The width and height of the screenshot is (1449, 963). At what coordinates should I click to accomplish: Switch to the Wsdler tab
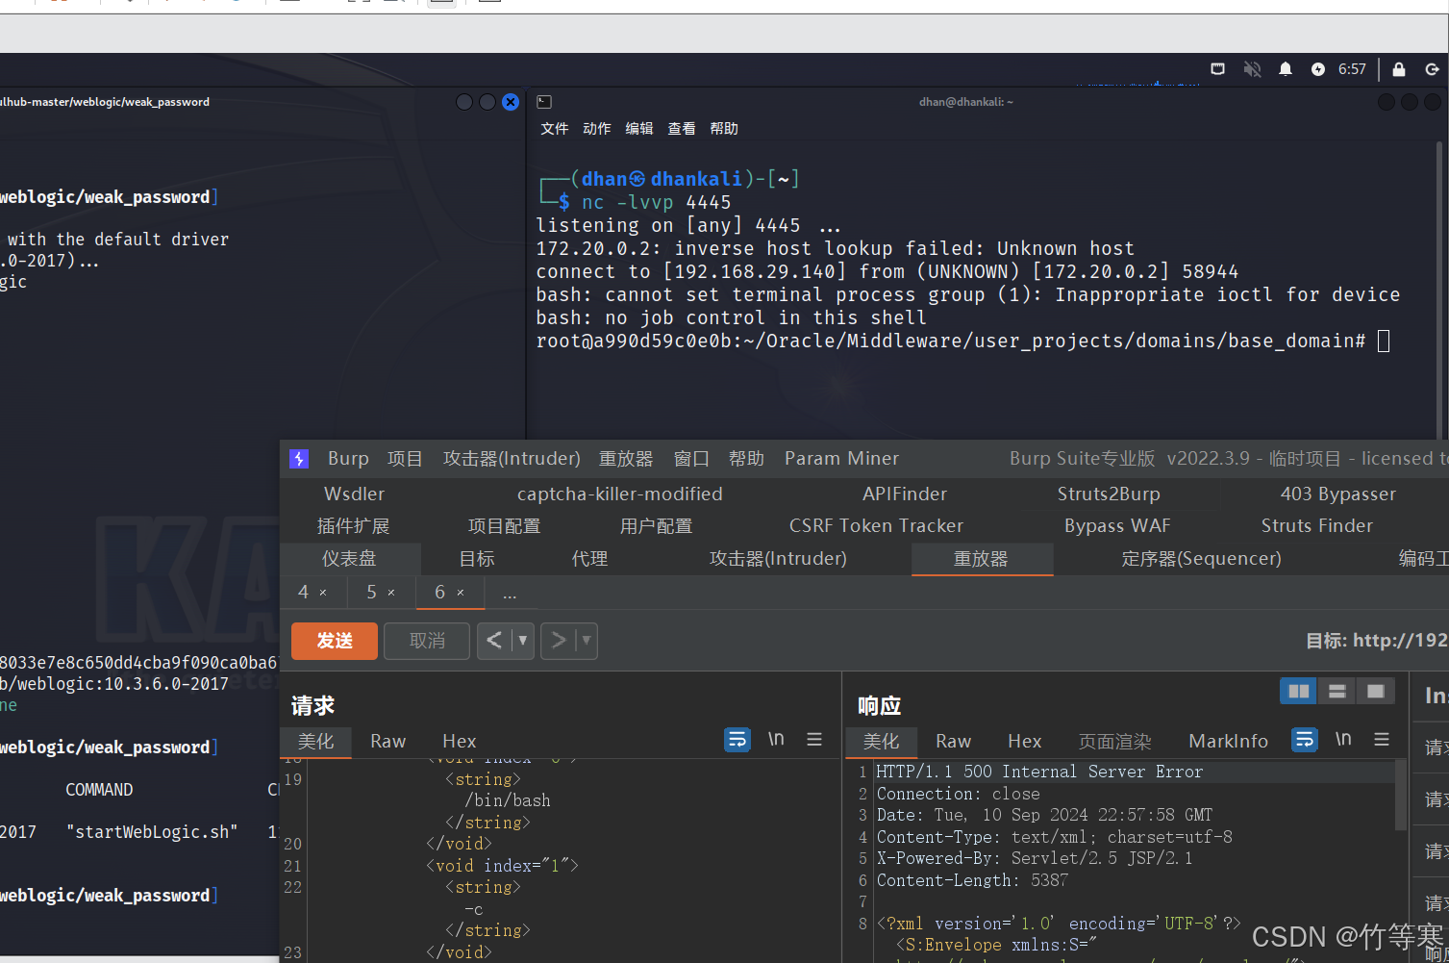coord(355,494)
